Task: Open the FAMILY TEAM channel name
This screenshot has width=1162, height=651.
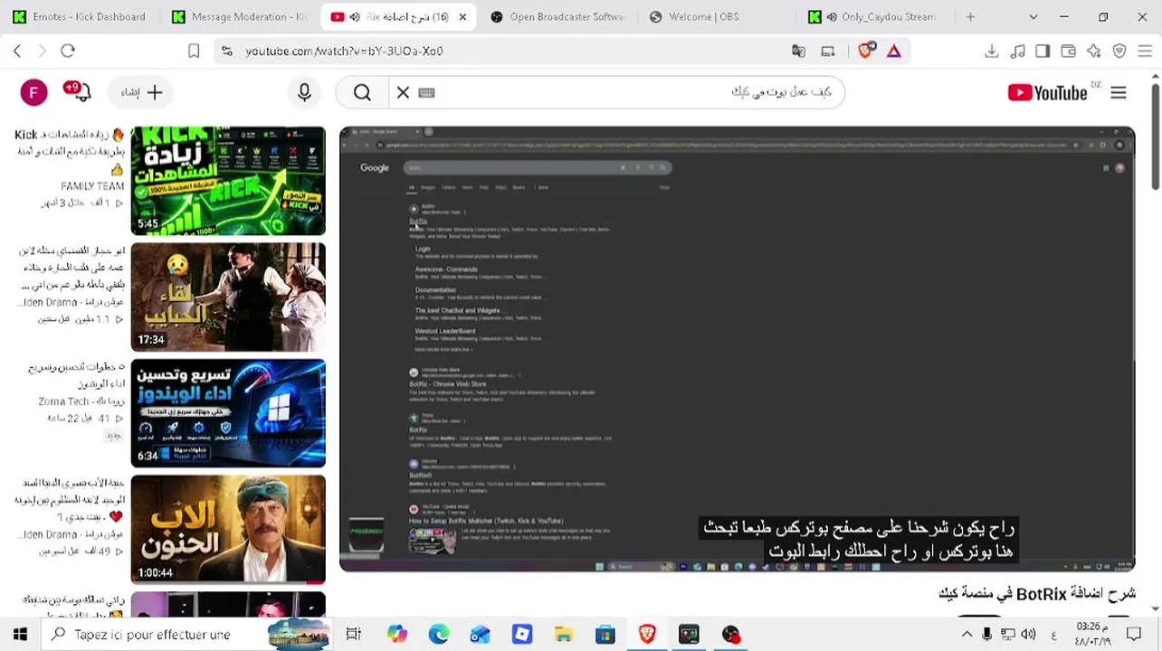Action: (x=92, y=186)
